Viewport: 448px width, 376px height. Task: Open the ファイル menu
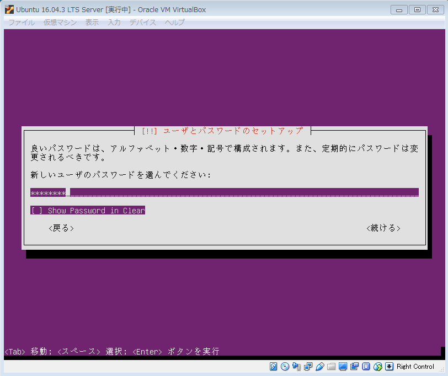[22, 23]
